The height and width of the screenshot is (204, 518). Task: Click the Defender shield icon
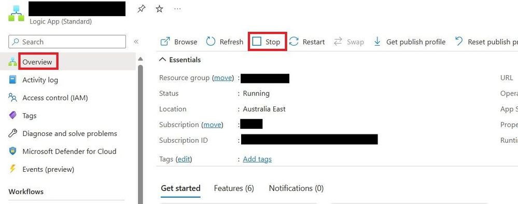pyautogui.click(x=12, y=151)
